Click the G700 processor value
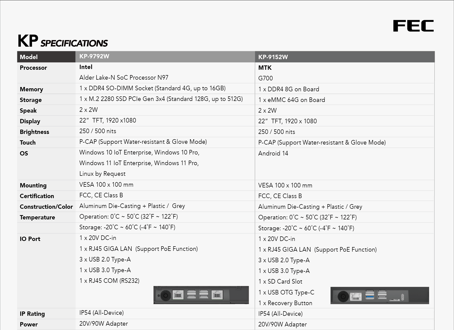This screenshot has height=330, width=454. (265, 78)
